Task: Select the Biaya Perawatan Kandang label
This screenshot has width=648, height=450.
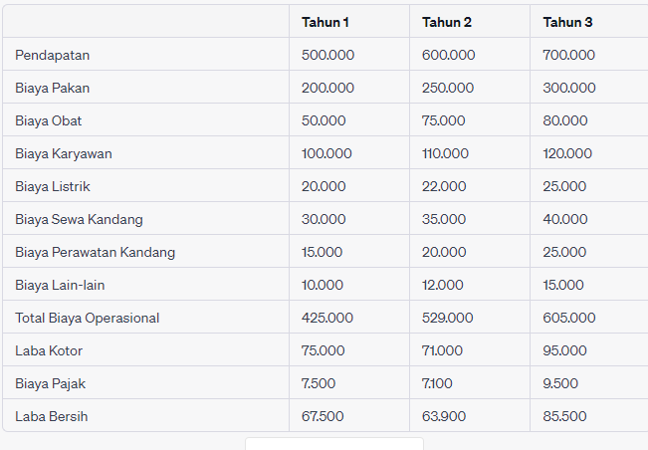Action: pos(96,252)
